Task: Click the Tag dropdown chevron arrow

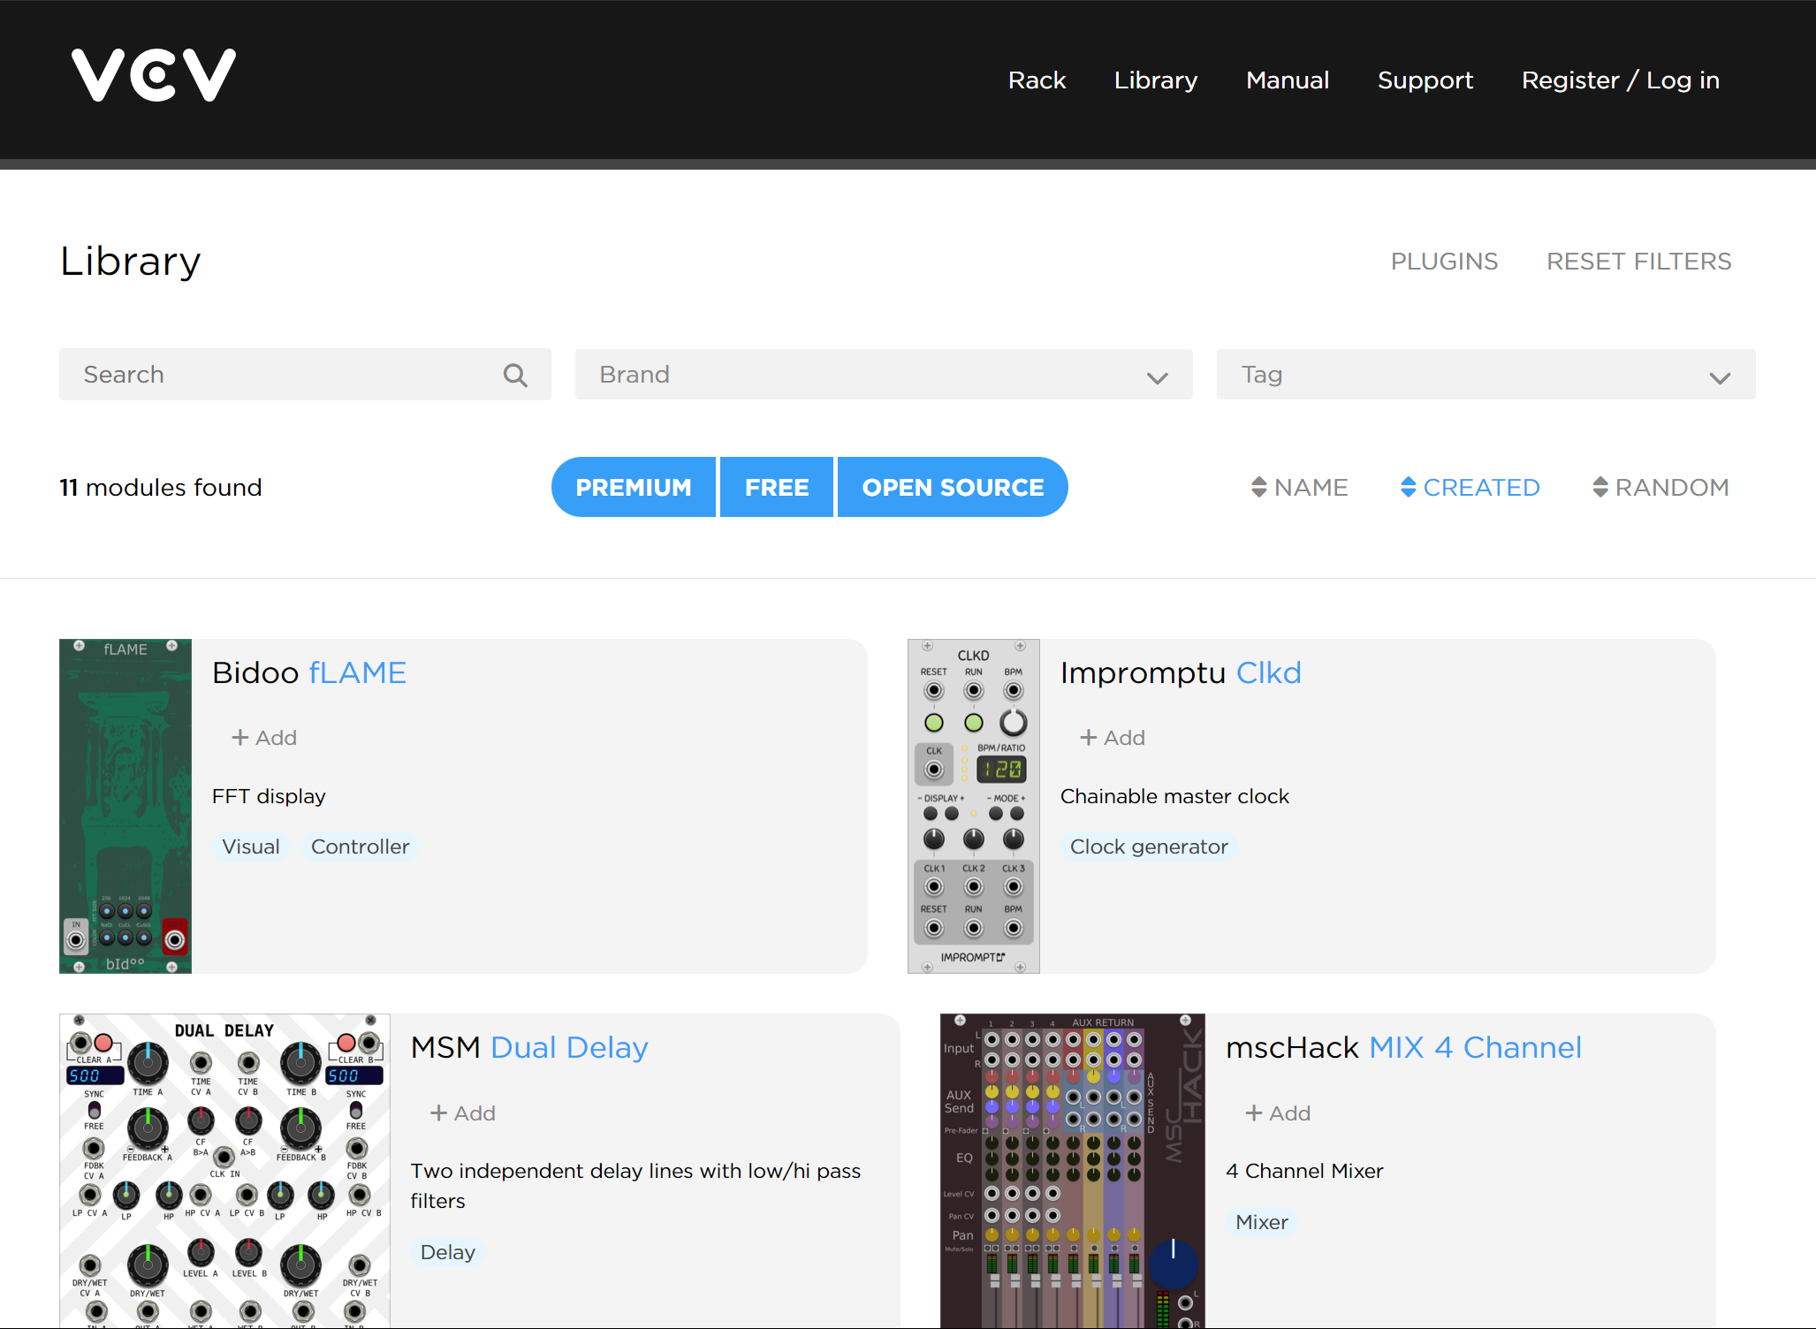Action: tap(1720, 378)
